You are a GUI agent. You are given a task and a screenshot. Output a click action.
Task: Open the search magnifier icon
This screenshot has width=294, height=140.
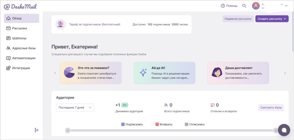pyautogui.click(x=244, y=6)
